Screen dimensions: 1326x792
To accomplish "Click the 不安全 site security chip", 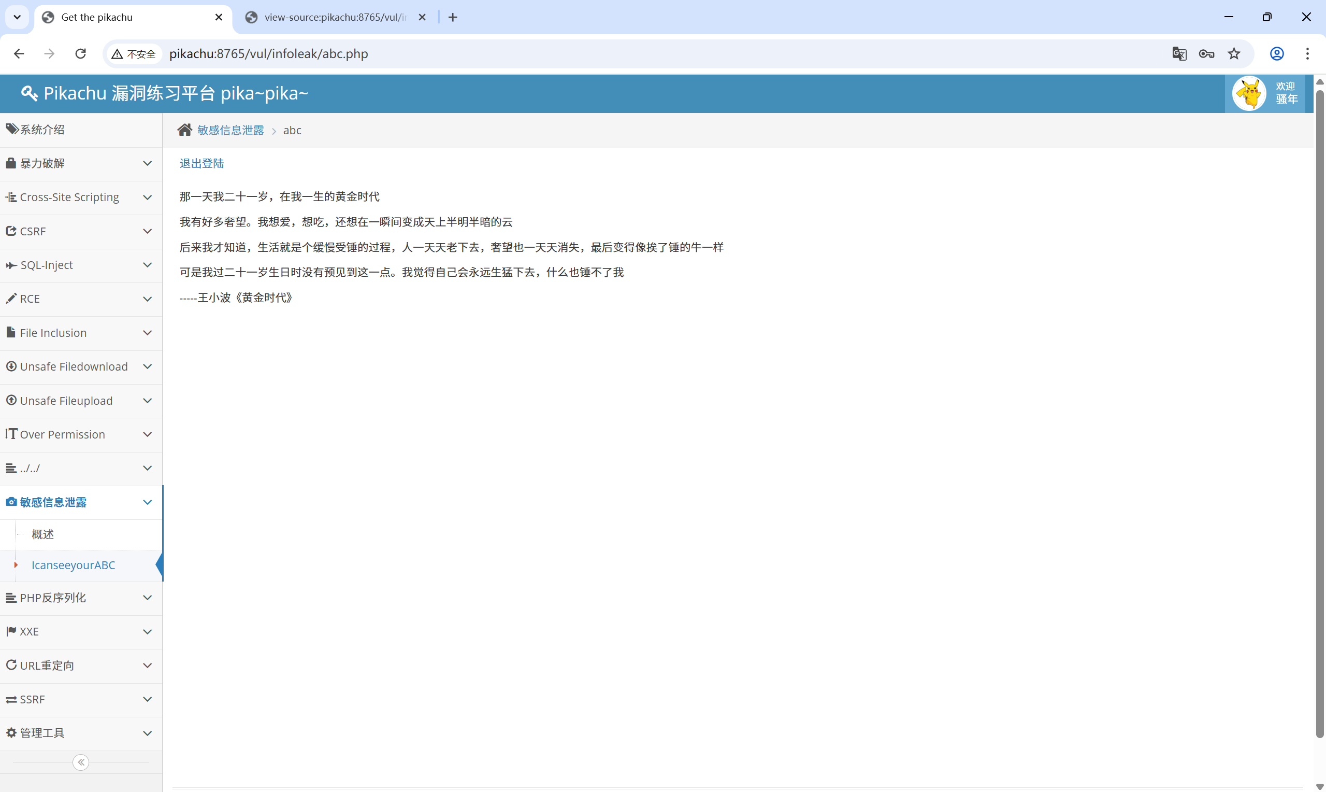I will point(133,54).
